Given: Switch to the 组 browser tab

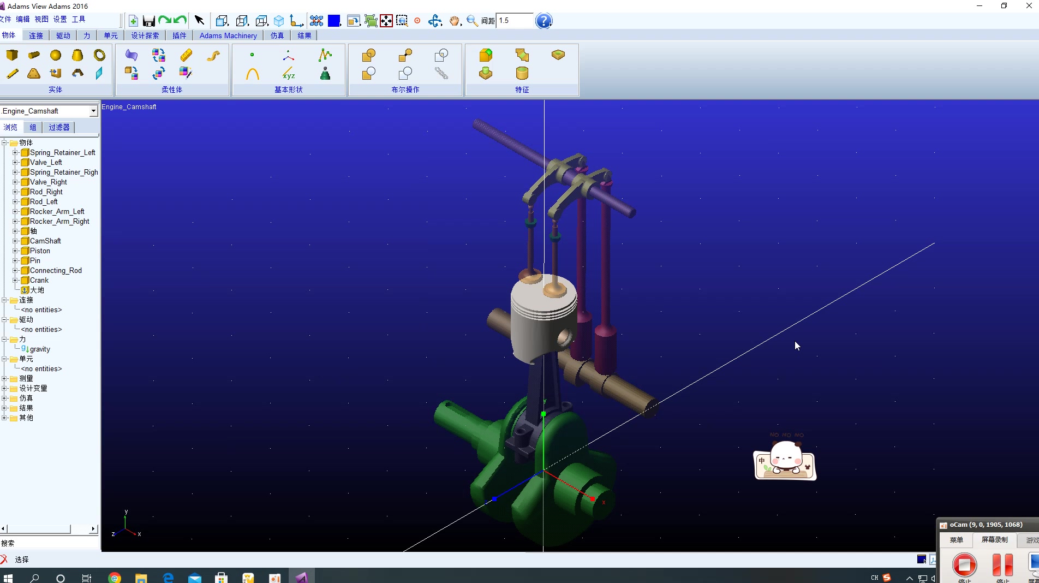Looking at the screenshot, I should pos(33,127).
